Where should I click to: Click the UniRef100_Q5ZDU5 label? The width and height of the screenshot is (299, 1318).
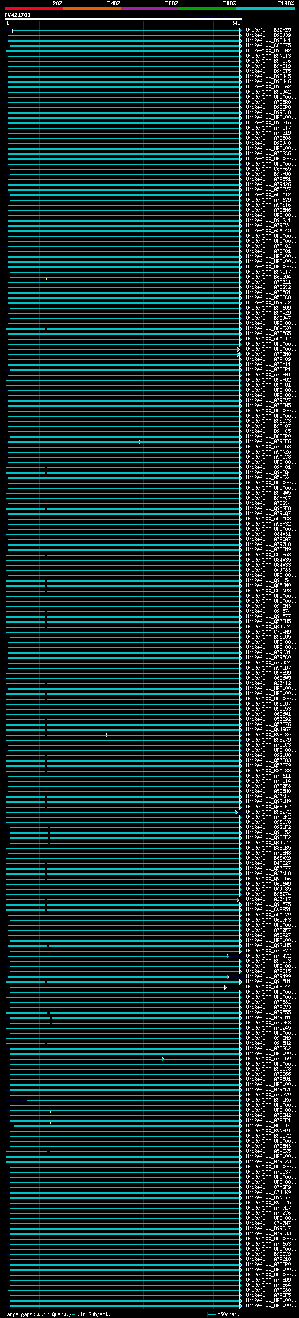(x=268, y=622)
